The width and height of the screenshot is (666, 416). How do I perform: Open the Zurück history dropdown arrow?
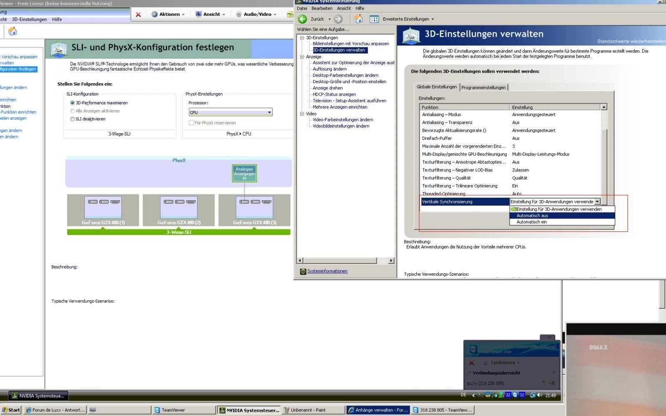point(329,19)
